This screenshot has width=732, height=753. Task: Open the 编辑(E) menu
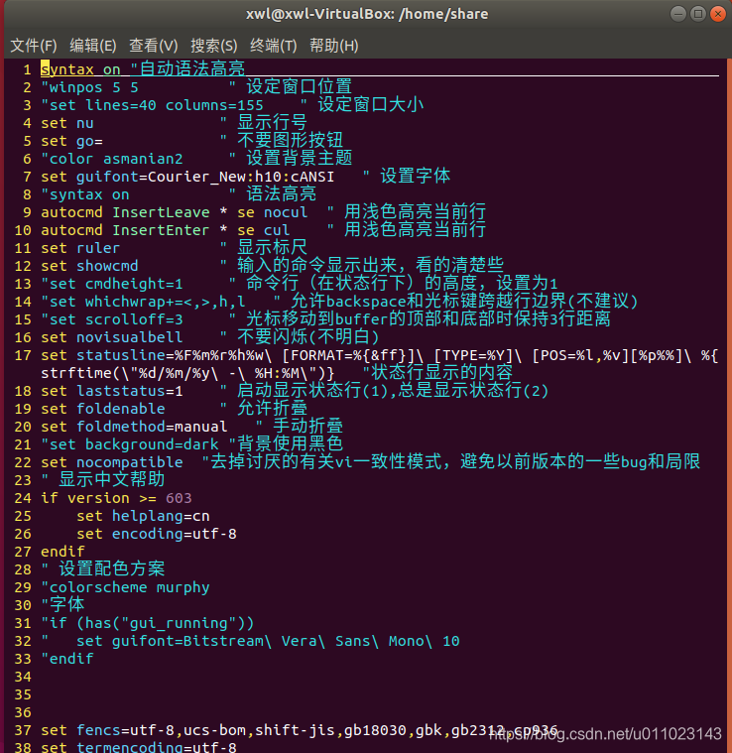(x=93, y=46)
